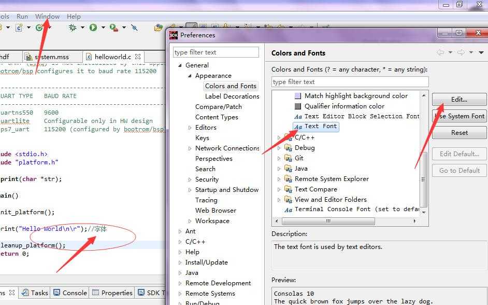Click the Debug category folder icon
Screen dimensions: 488x305
[288, 148]
